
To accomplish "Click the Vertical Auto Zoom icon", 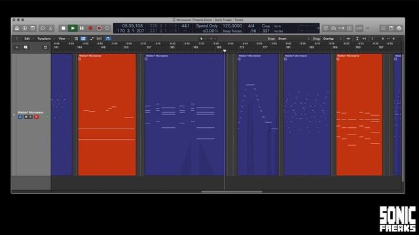I will tap(357, 39).
